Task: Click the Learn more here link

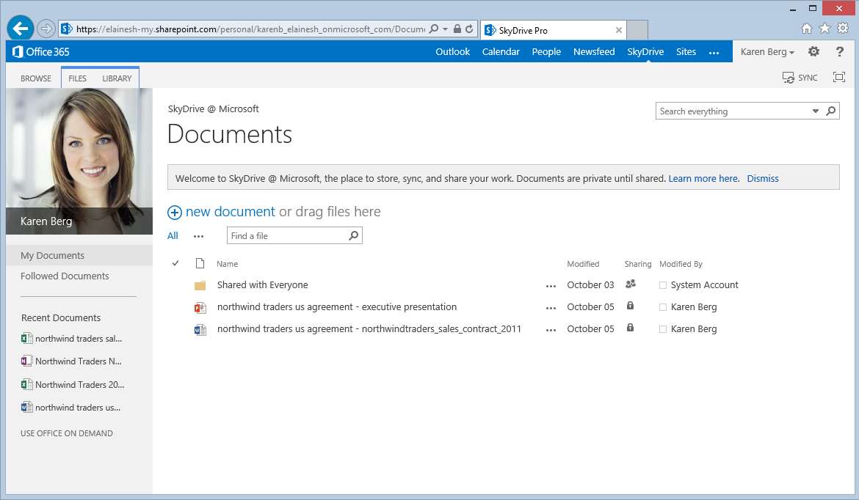Action: click(x=703, y=178)
